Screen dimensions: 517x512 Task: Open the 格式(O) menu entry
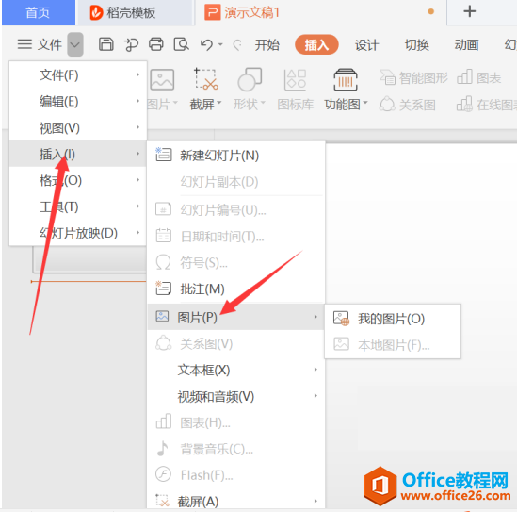pos(78,180)
